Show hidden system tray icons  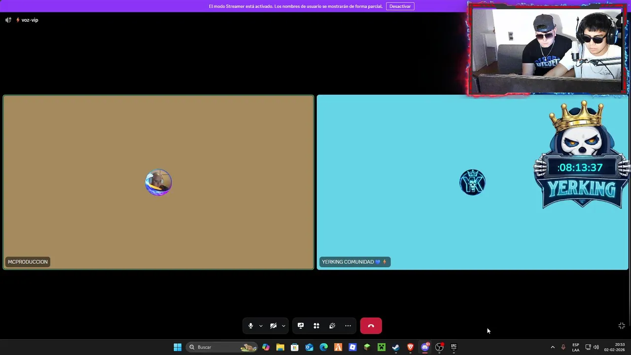coord(553,347)
